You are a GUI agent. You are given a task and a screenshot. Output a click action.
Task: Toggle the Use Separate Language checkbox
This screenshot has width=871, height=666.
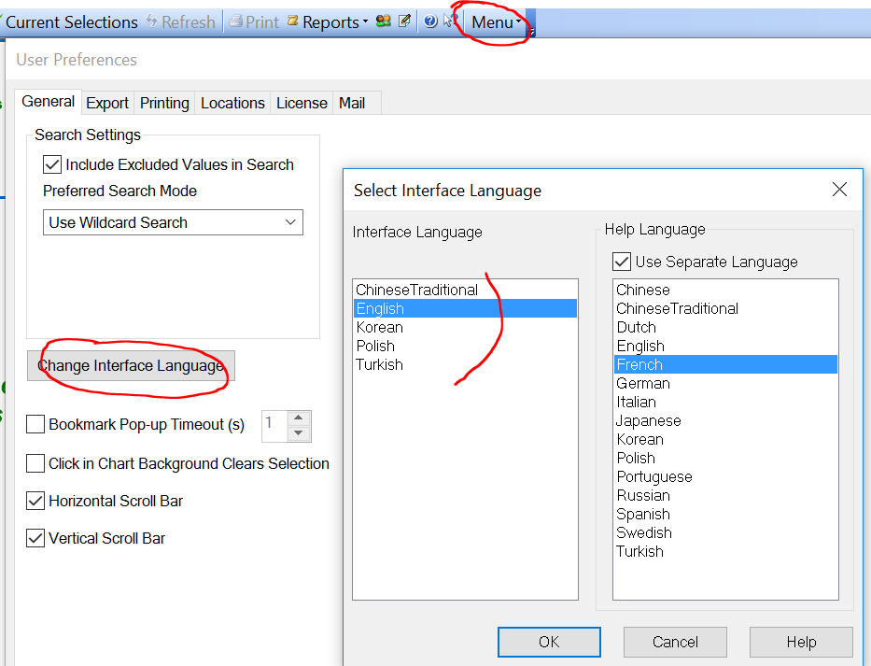622,262
